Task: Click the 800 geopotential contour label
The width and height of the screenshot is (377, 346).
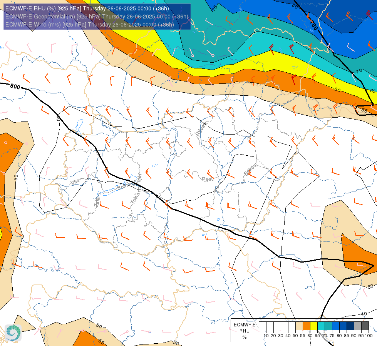Action: click(x=15, y=86)
